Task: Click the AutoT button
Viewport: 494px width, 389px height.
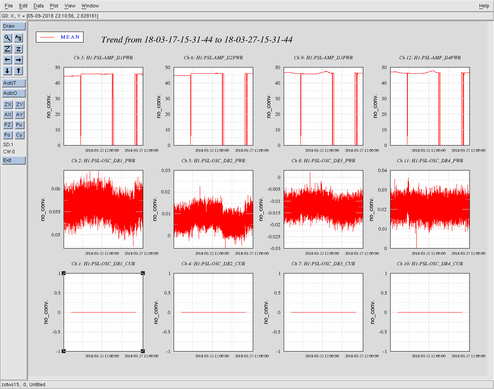Action: [14, 83]
